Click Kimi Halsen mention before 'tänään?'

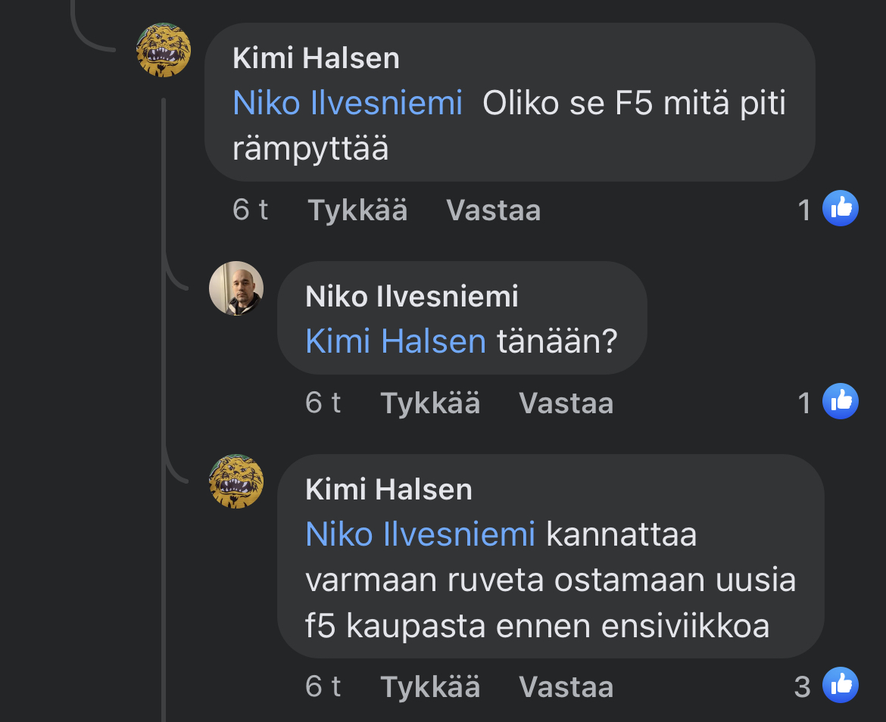point(395,341)
